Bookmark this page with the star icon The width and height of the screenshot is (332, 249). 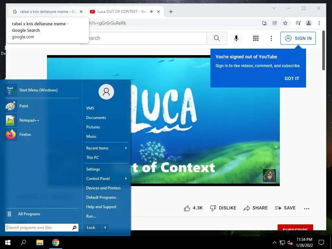click(x=285, y=23)
